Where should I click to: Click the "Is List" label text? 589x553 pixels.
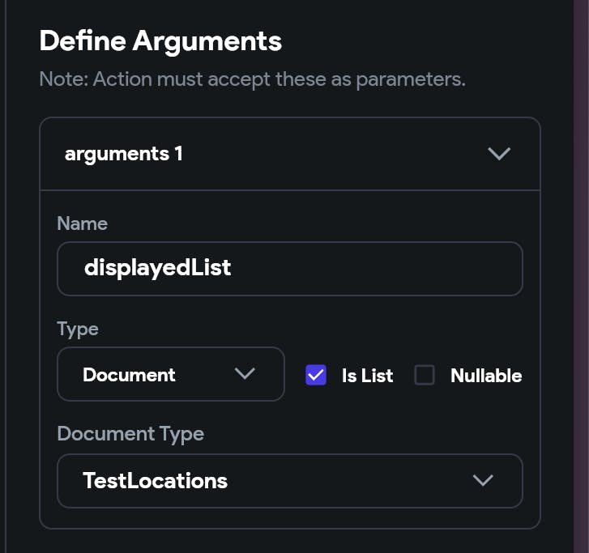367,376
